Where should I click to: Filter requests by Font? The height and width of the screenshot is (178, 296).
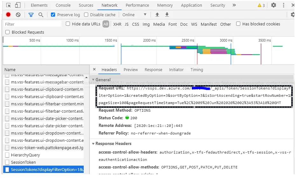[173, 24]
